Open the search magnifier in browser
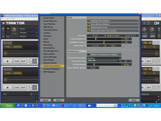This screenshot has width=161, height=121. pos(5,94)
